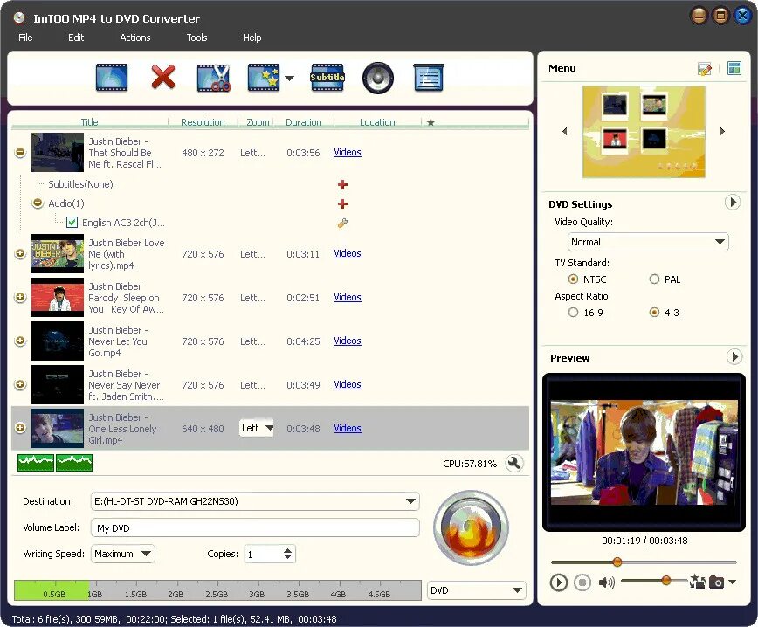
Task: Click the disc capacity usage bar
Action: click(217, 590)
